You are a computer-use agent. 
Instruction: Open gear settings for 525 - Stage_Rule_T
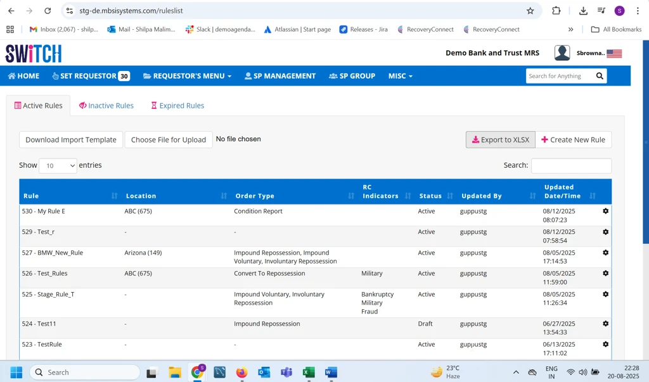coord(605,294)
